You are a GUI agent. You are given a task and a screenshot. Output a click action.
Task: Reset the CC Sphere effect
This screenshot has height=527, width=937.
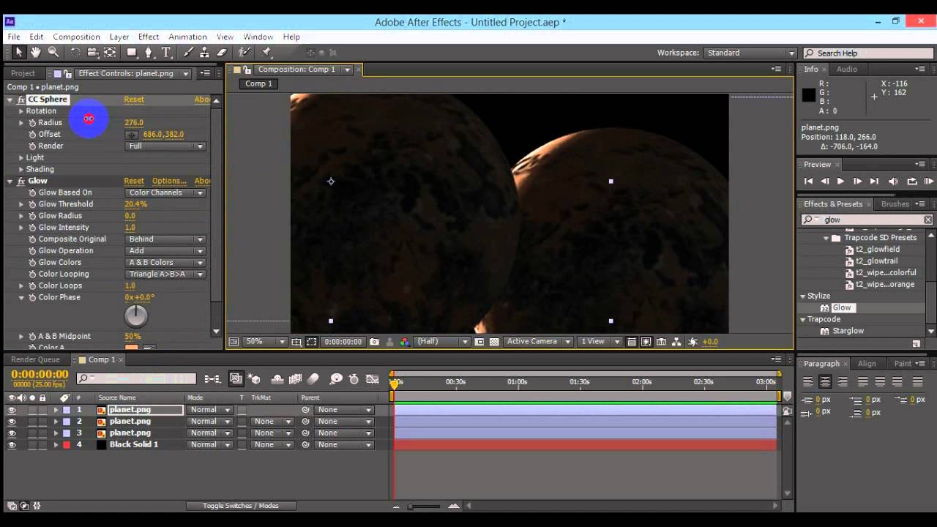[x=134, y=100]
